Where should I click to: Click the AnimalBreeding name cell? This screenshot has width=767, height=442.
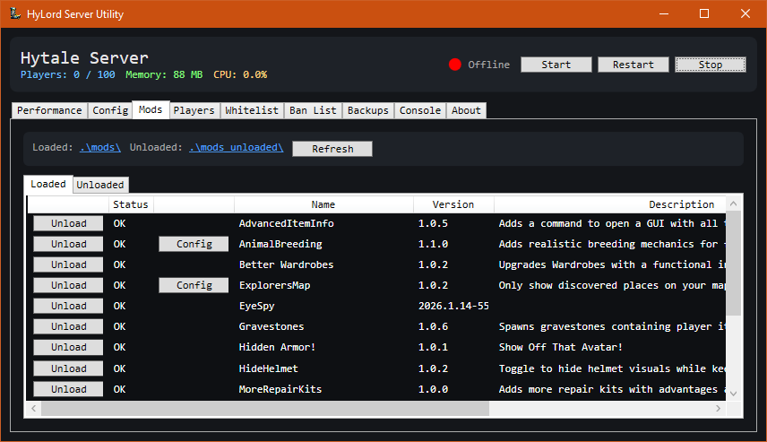323,244
